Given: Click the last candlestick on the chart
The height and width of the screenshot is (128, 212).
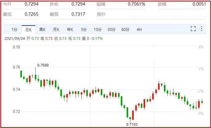Looking at the screenshot, I should (202, 102).
